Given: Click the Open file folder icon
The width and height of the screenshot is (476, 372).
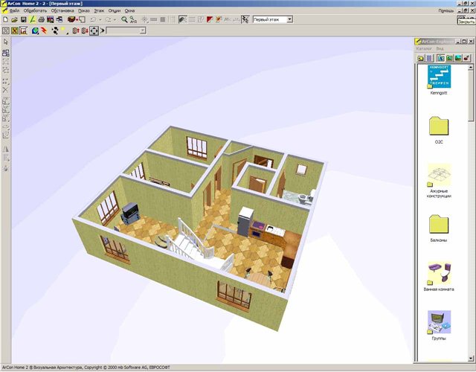Looking at the screenshot, I should click(x=14, y=19).
